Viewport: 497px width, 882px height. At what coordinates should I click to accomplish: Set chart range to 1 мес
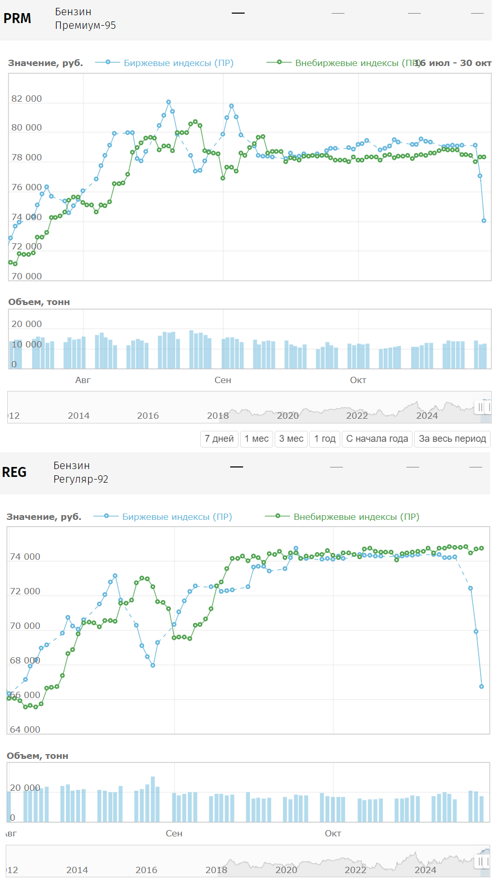click(x=256, y=439)
